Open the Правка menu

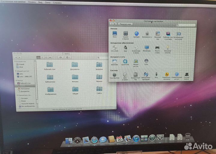32,2
